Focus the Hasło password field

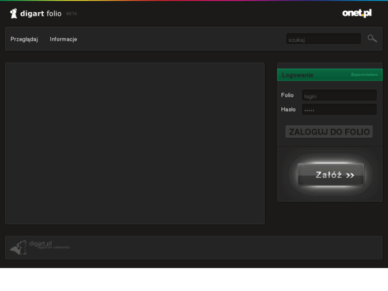point(339,109)
